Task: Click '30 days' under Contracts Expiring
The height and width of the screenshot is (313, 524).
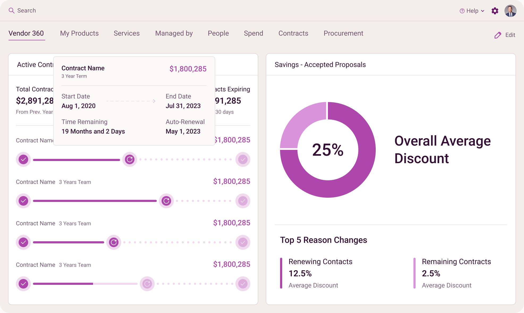Action: [225, 112]
